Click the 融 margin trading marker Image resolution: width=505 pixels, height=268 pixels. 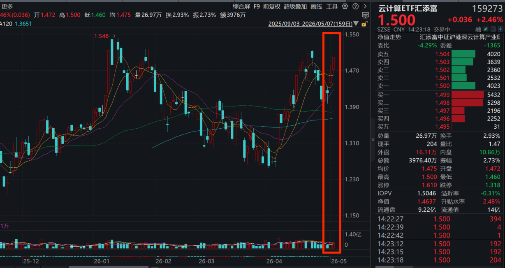pyautogui.click(x=478, y=29)
